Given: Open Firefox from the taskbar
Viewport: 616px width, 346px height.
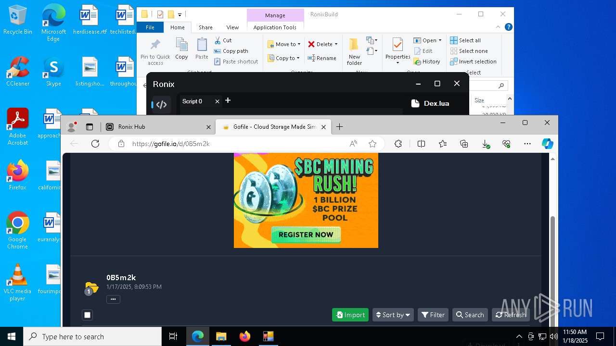Looking at the screenshot, I should (x=245, y=336).
